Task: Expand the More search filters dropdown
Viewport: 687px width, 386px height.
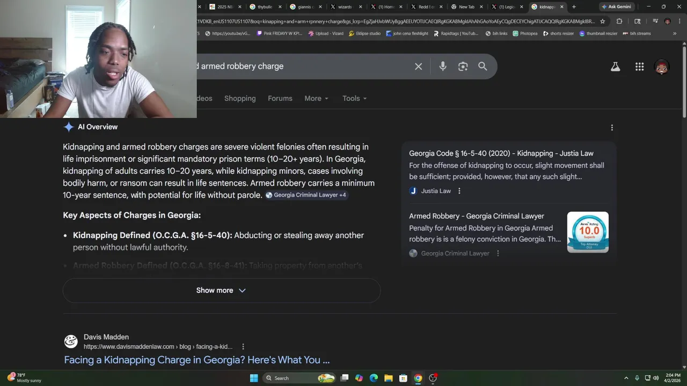Action: [x=316, y=99]
